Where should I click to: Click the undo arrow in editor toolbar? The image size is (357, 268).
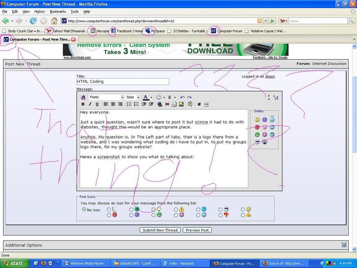coord(182,97)
